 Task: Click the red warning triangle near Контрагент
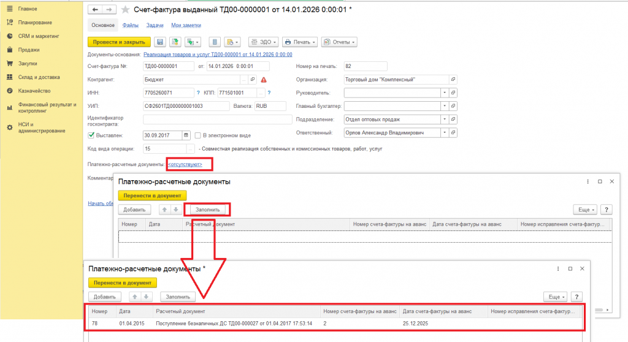(264, 80)
